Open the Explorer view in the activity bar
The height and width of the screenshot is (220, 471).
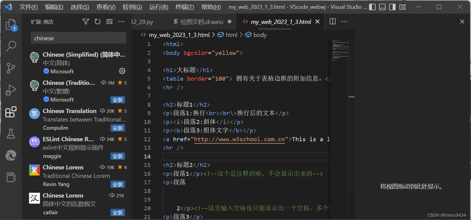coord(11,24)
